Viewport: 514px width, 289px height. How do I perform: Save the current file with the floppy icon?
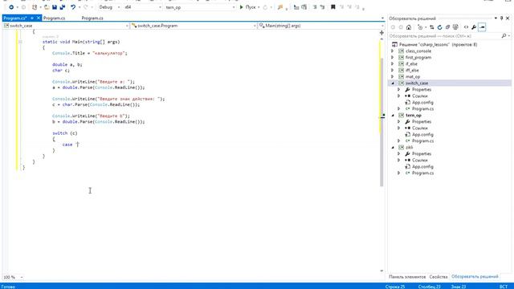[55, 7]
